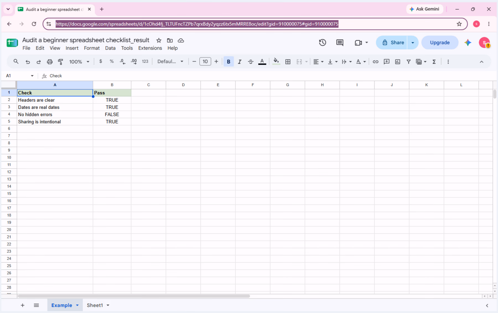The height and width of the screenshot is (313, 498).
Task: Click decrease decimal places icon
Action: [123, 62]
